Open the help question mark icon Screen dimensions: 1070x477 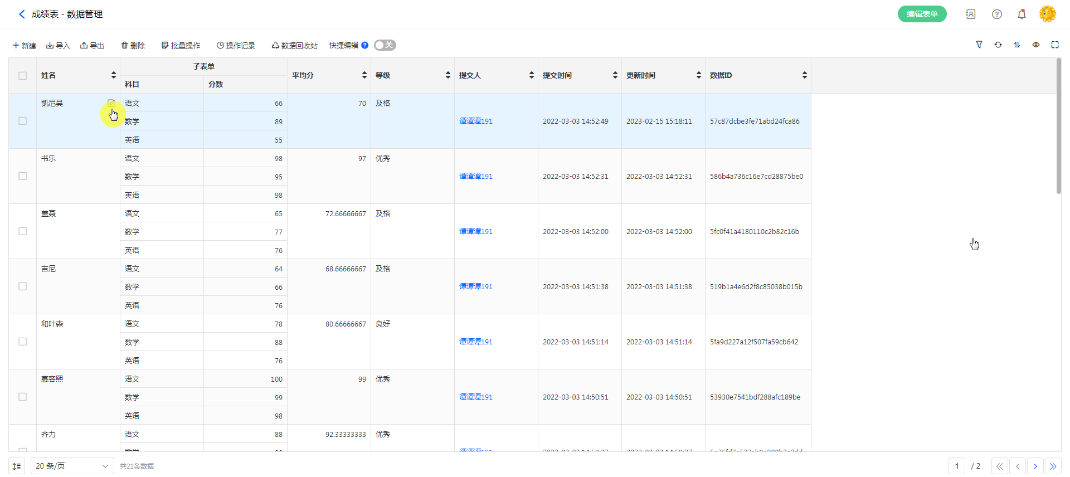997,14
